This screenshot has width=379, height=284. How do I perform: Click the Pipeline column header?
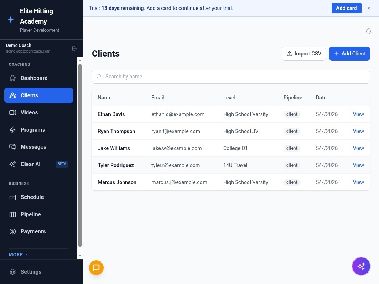[x=293, y=98]
